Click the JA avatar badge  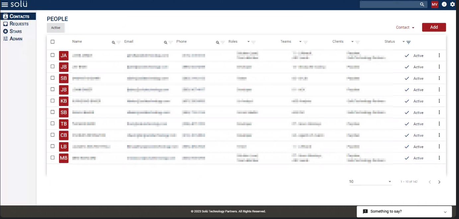click(64, 56)
